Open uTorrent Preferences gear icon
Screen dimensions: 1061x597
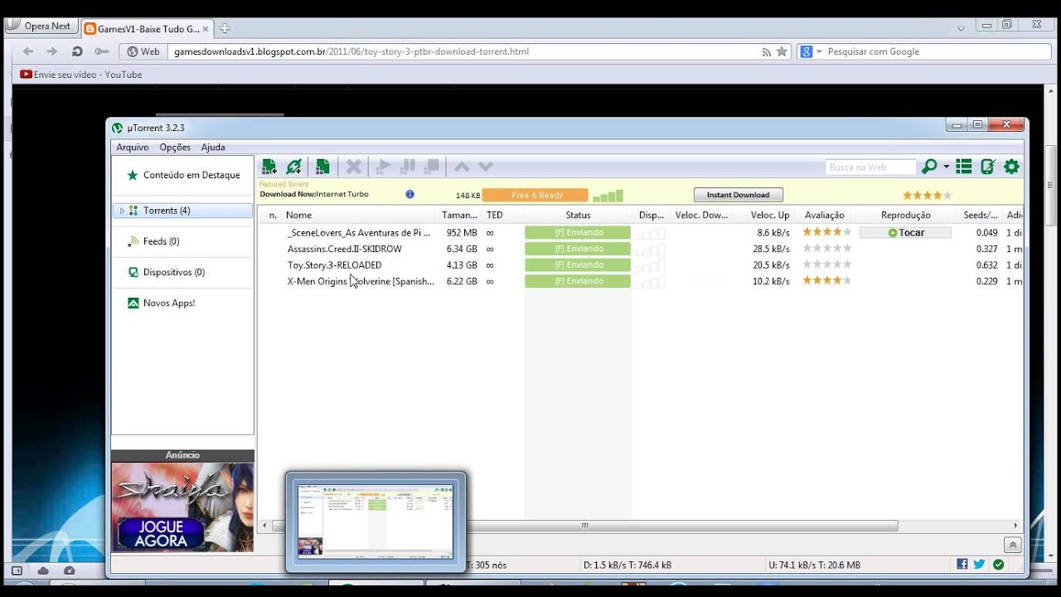[1011, 167]
